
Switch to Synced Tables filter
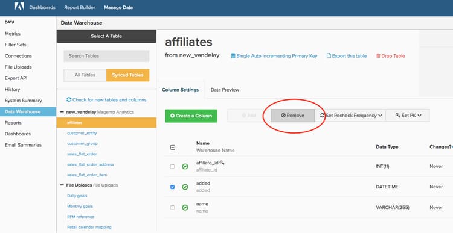(127, 75)
